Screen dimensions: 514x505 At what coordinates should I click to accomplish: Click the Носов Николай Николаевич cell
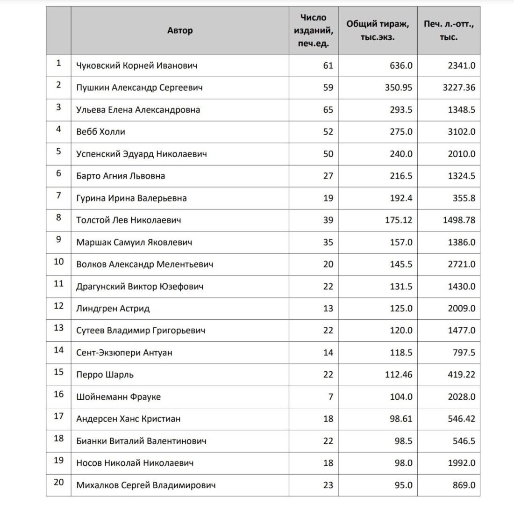click(x=135, y=463)
